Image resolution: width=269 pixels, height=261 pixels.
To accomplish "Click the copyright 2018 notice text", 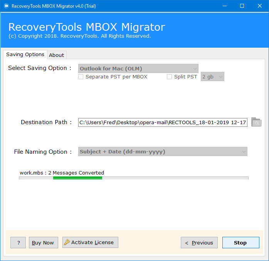I will [x=80, y=36].
